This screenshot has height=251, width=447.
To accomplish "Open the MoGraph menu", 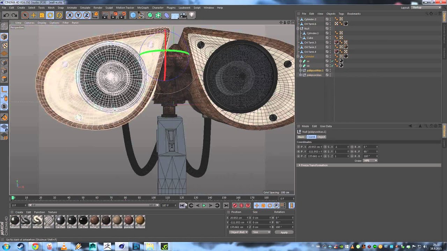I will [143, 8].
